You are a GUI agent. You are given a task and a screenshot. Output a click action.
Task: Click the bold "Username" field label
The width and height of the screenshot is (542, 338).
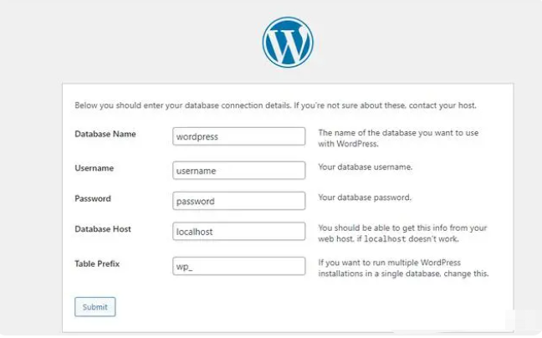point(94,167)
